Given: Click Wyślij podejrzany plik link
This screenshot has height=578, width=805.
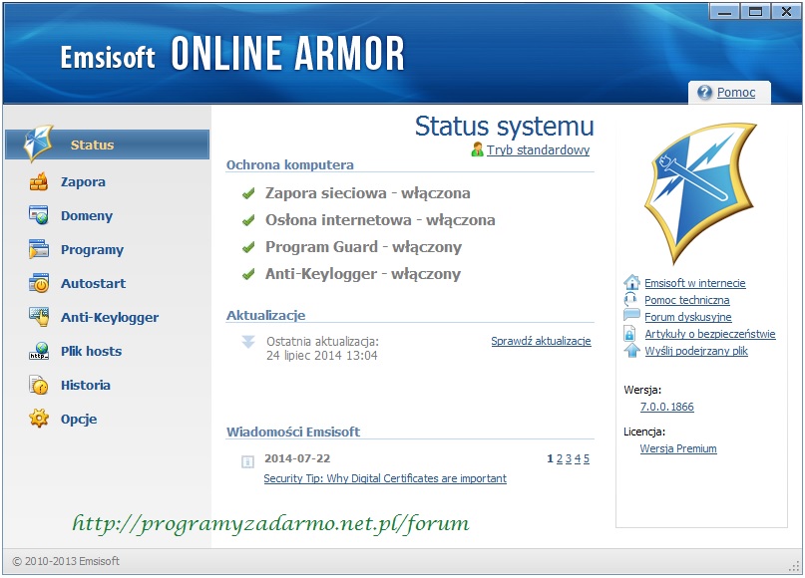Looking at the screenshot, I should 695,351.
